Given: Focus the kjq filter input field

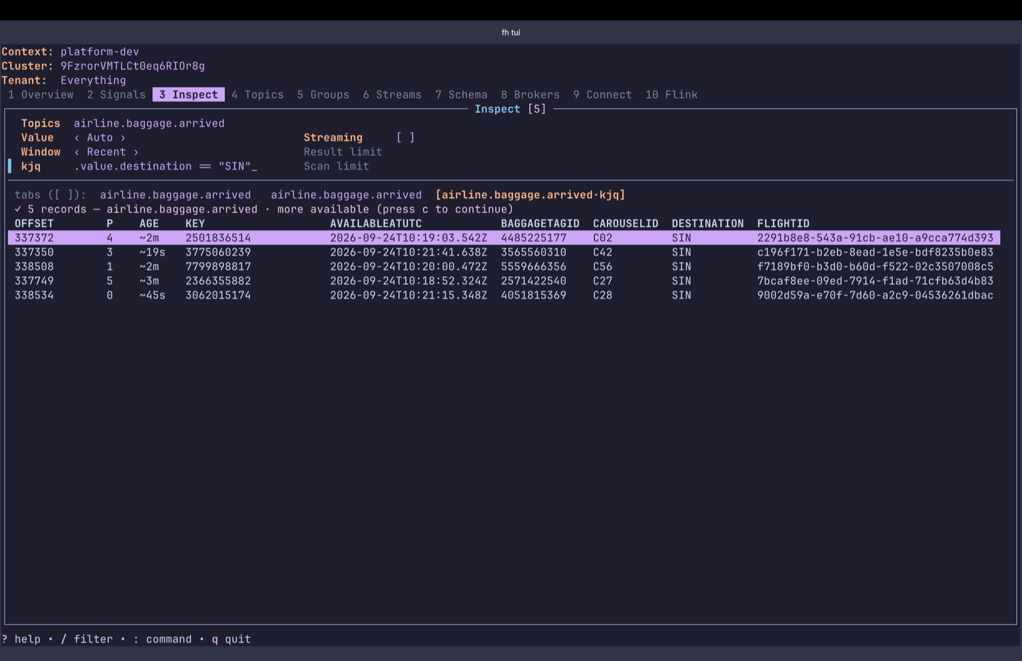Looking at the screenshot, I should click(165, 166).
